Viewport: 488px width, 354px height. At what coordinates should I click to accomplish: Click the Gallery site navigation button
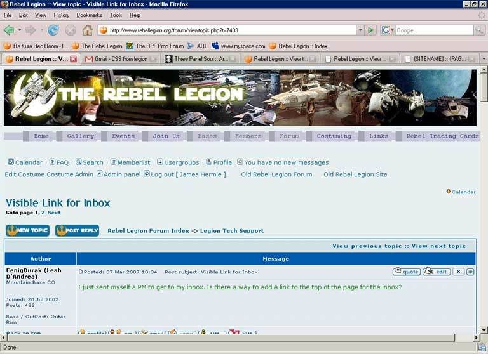pyautogui.click(x=80, y=136)
